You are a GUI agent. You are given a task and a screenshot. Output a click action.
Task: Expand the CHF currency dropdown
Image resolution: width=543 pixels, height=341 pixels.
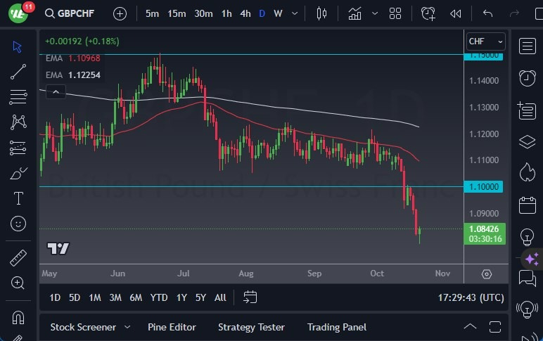485,41
